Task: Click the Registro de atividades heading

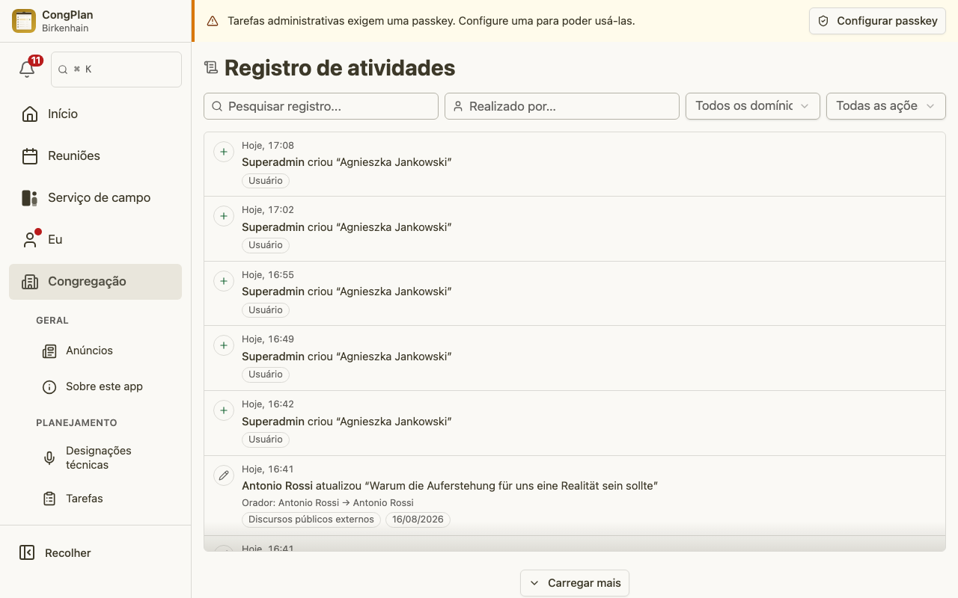Action: pyautogui.click(x=340, y=68)
